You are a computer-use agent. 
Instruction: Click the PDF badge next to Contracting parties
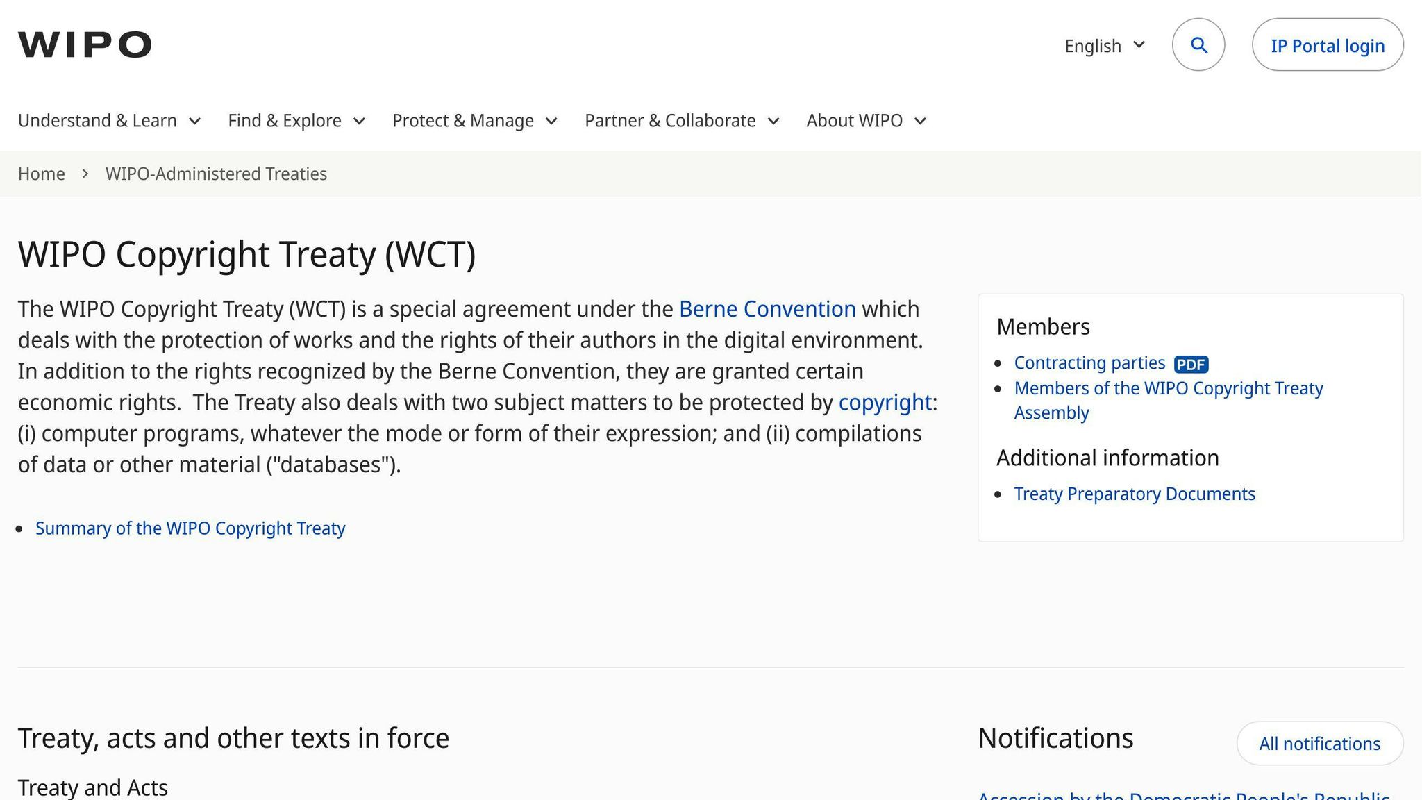click(1191, 365)
